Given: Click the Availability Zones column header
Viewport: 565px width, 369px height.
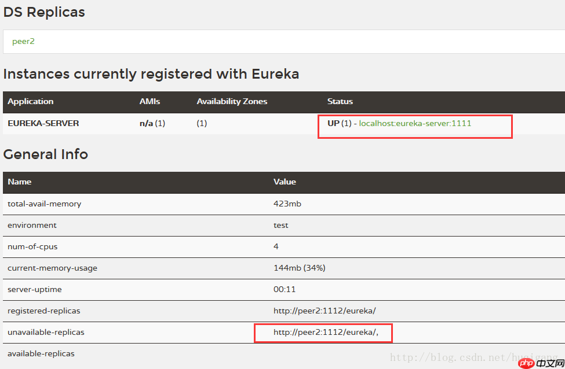Looking at the screenshot, I should click(x=232, y=101).
